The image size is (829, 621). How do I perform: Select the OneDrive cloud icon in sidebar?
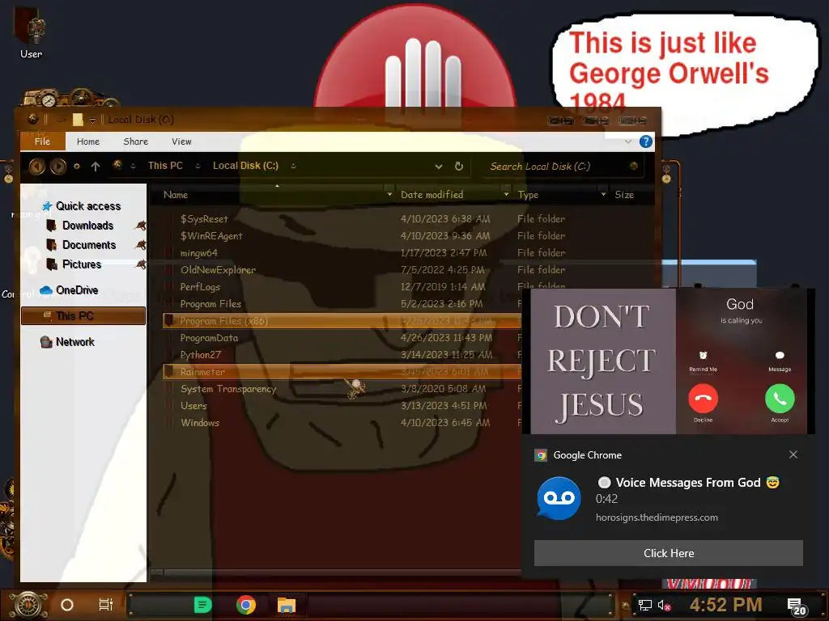click(46, 290)
